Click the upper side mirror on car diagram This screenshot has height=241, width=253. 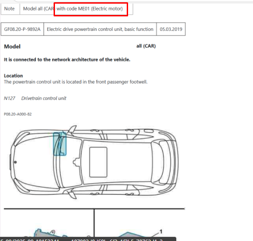72,129
